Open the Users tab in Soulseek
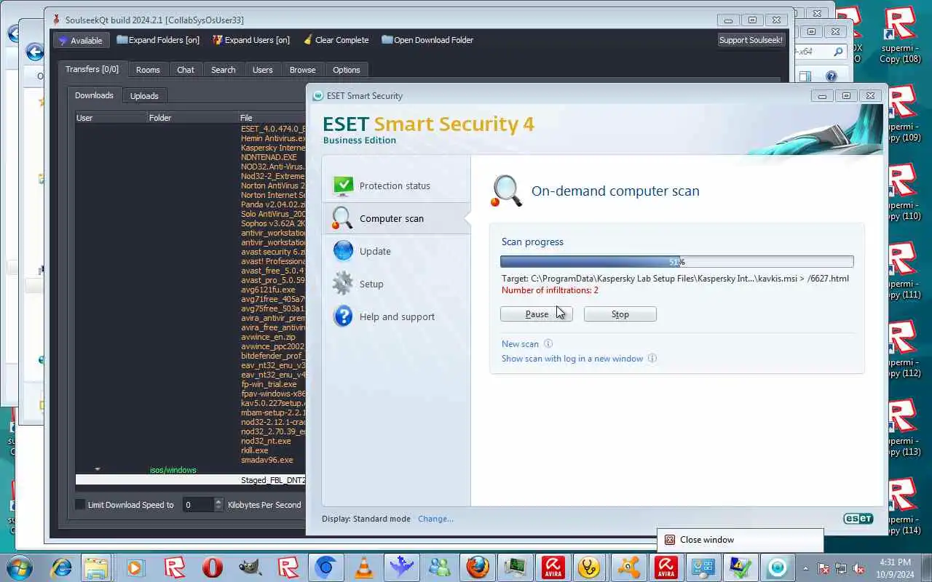The width and height of the screenshot is (932, 582). coord(263,70)
